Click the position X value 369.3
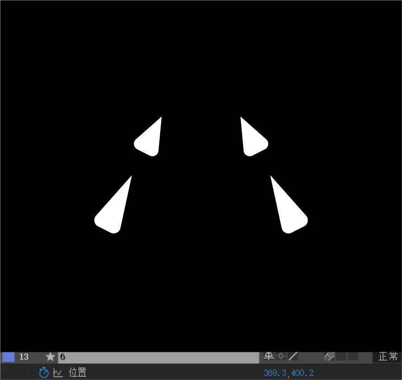The width and height of the screenshot is (402, 380). point(275,372)
